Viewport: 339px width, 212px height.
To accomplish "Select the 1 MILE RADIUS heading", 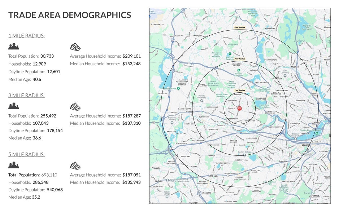I will 26,36.
